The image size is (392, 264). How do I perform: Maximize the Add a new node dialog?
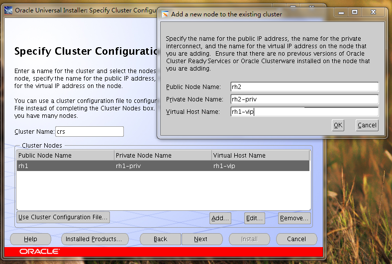[355, 12]
